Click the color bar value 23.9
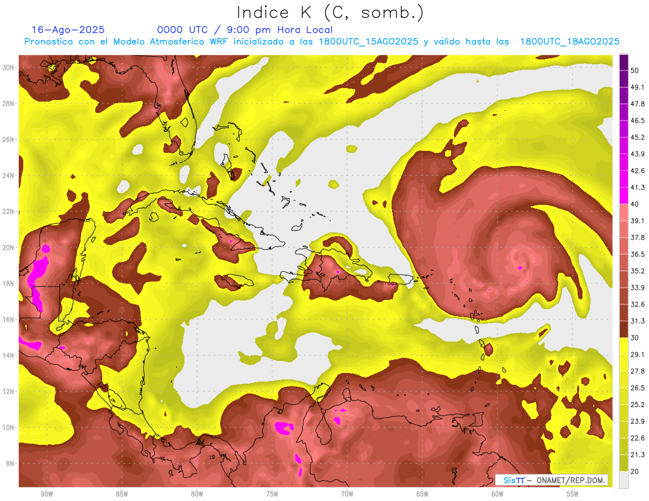The height and width of the screenshot is (501, 649). (637, 422)
